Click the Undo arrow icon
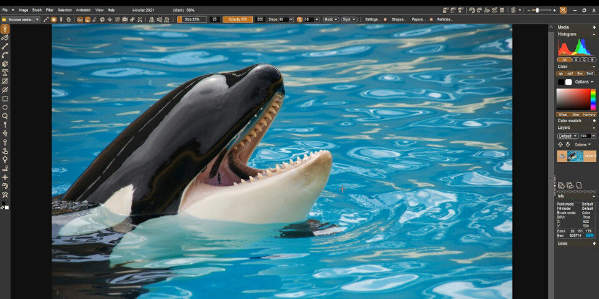The height and width of the screenshot is (299, 599). pyautogui.click(x=472, y=10)
